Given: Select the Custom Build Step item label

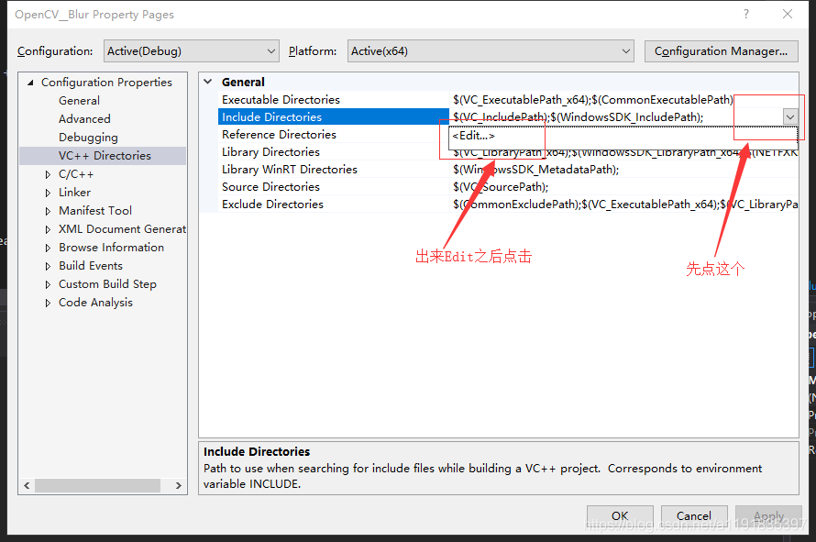Looking at the screenshot, I should click(107, 283).
